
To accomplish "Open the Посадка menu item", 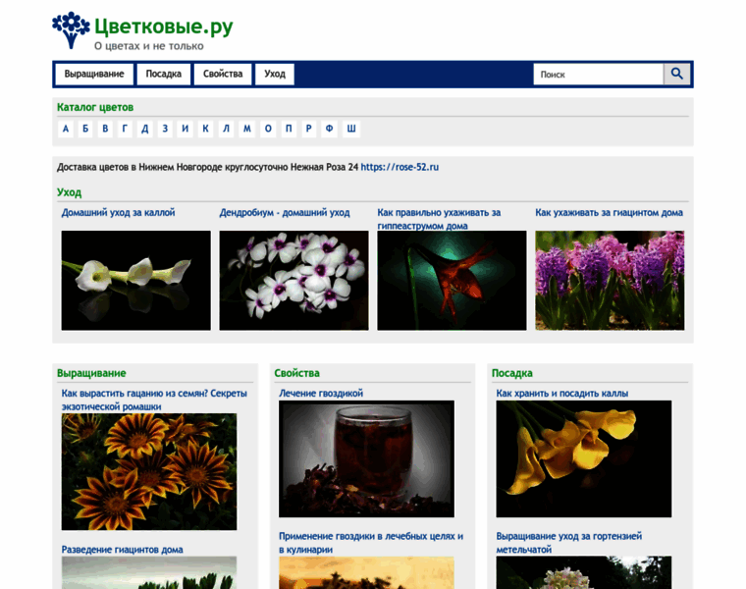I will pyautogui.click(x=164, y=75).
